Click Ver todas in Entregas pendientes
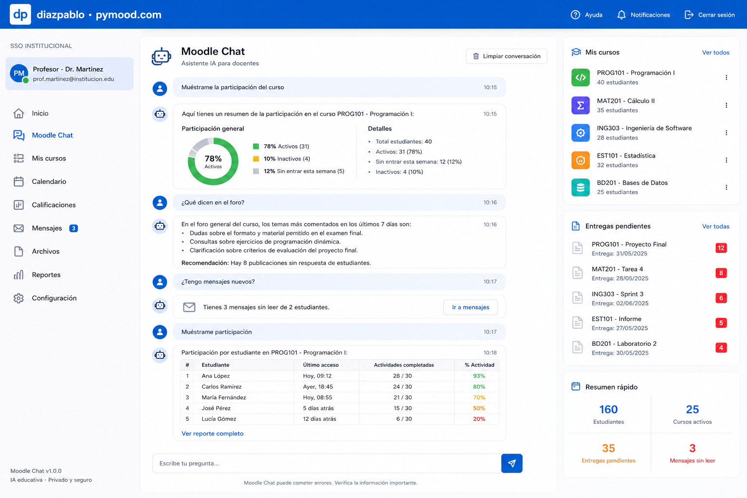Image resolution: width=747 pixels, height=498 pixels. coord(715,227)
